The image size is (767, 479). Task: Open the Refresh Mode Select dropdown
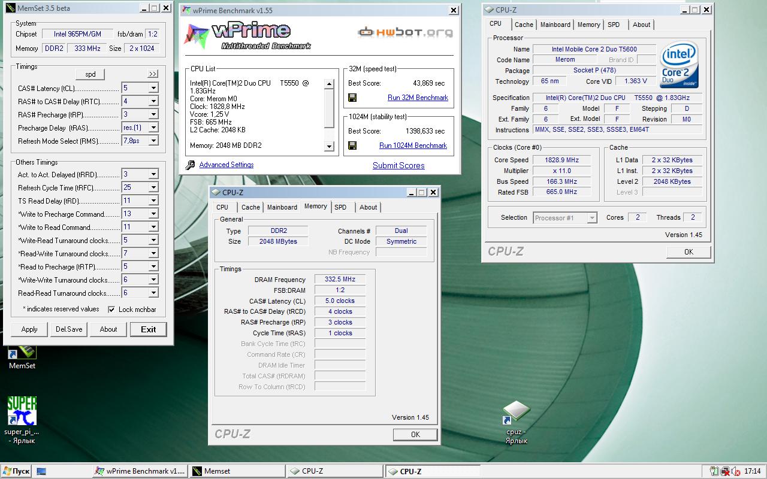[153, 141]
